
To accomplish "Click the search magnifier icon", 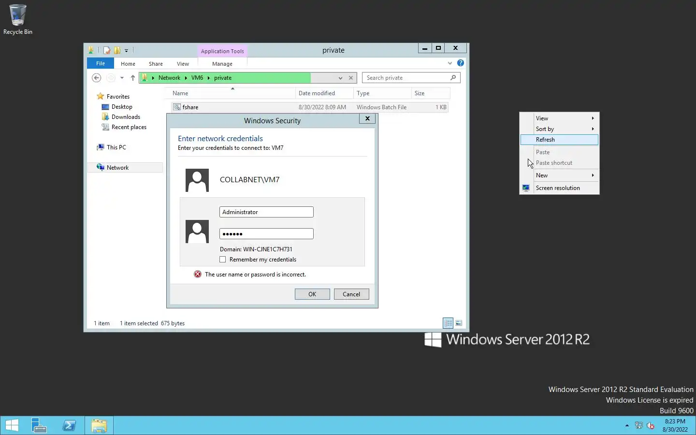I will coord(453,78).
